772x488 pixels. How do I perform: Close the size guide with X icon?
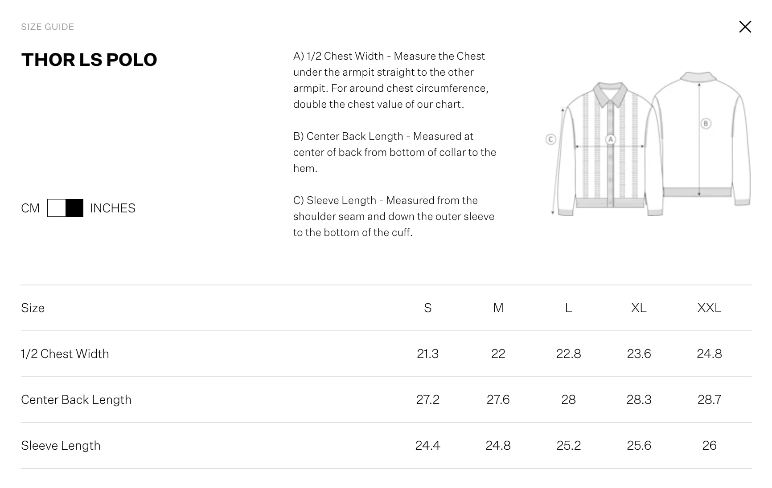tap(745, 27)
